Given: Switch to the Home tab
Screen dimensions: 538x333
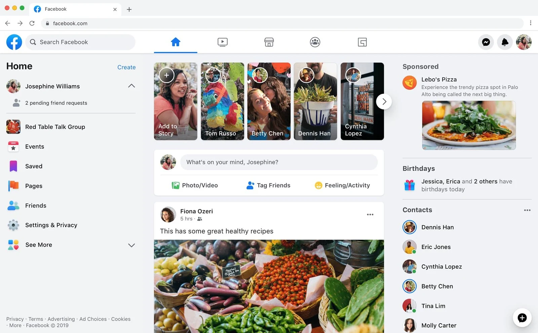Looking at the screenshot, I should pos(175,42).
